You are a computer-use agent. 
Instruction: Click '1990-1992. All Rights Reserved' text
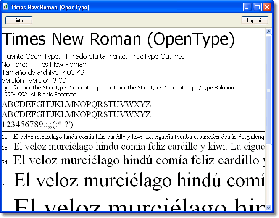(x=39, y=94)
